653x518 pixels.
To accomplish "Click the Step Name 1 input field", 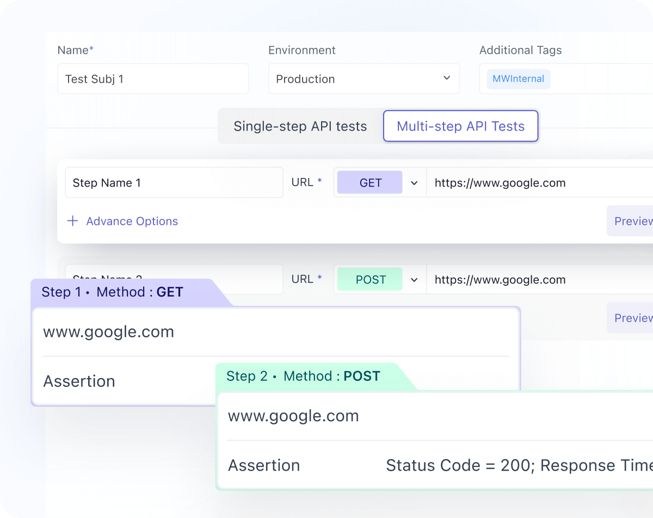I will (174, 183).
